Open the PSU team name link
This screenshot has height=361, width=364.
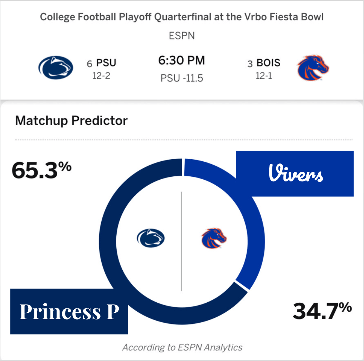(x=106, y=63)
